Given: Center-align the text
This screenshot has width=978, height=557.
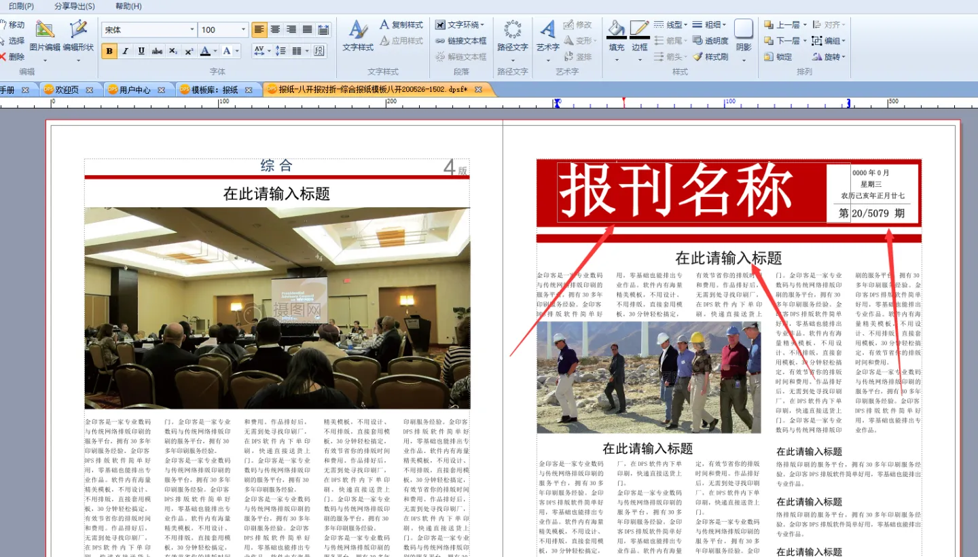Looking at the screenshot, I should tap(275, 30).
